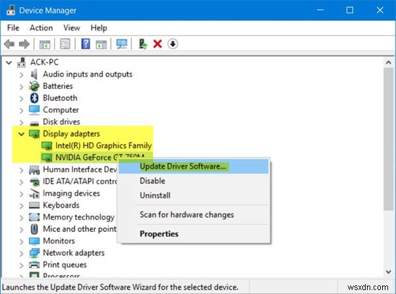Click Properties in the context menu
The height and width of the screenshot is (294, 396).
pyautogui.click(x=159, y=233)
